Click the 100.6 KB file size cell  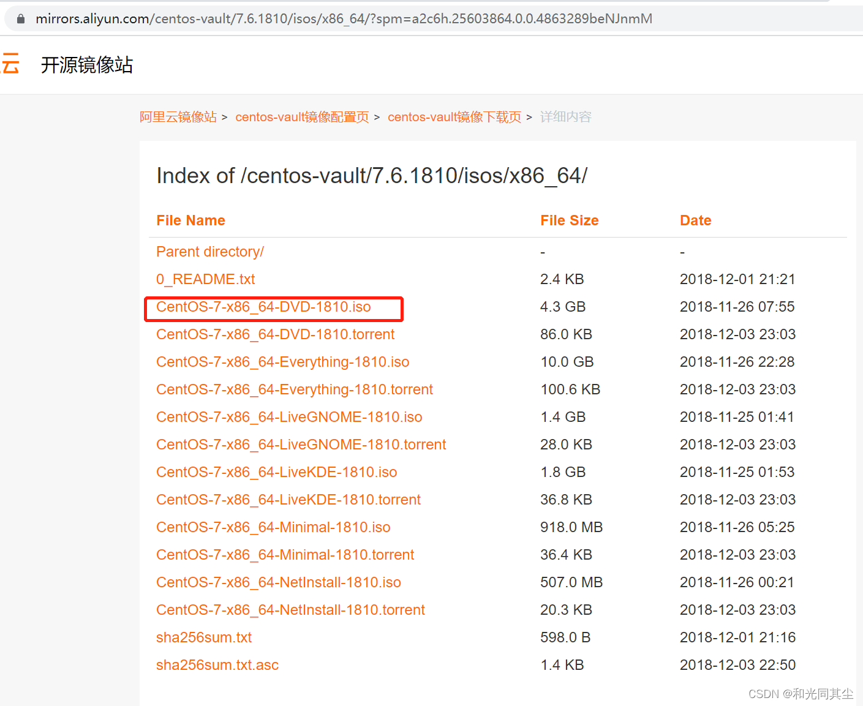tap(570, 389)
